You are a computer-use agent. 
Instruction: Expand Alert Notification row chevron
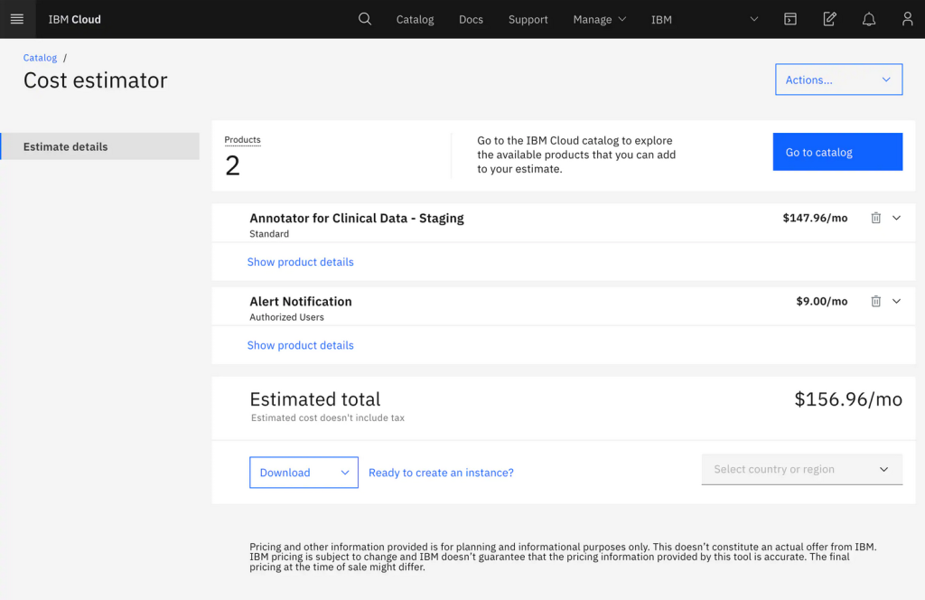click(x=896, y=301)
